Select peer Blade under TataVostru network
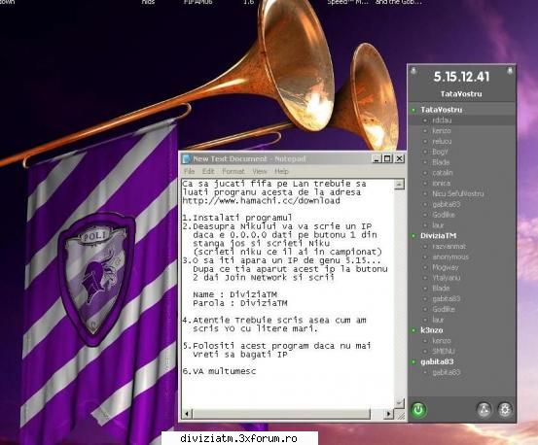Image resolution: width=538 pixels, height=445 pixels. tap(461, 162)
